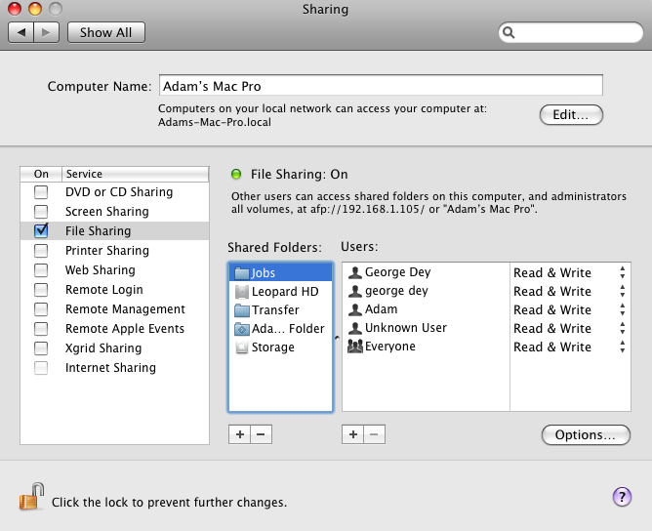
Task: Click the magnifier icon in search field
Action: (509, 32)
